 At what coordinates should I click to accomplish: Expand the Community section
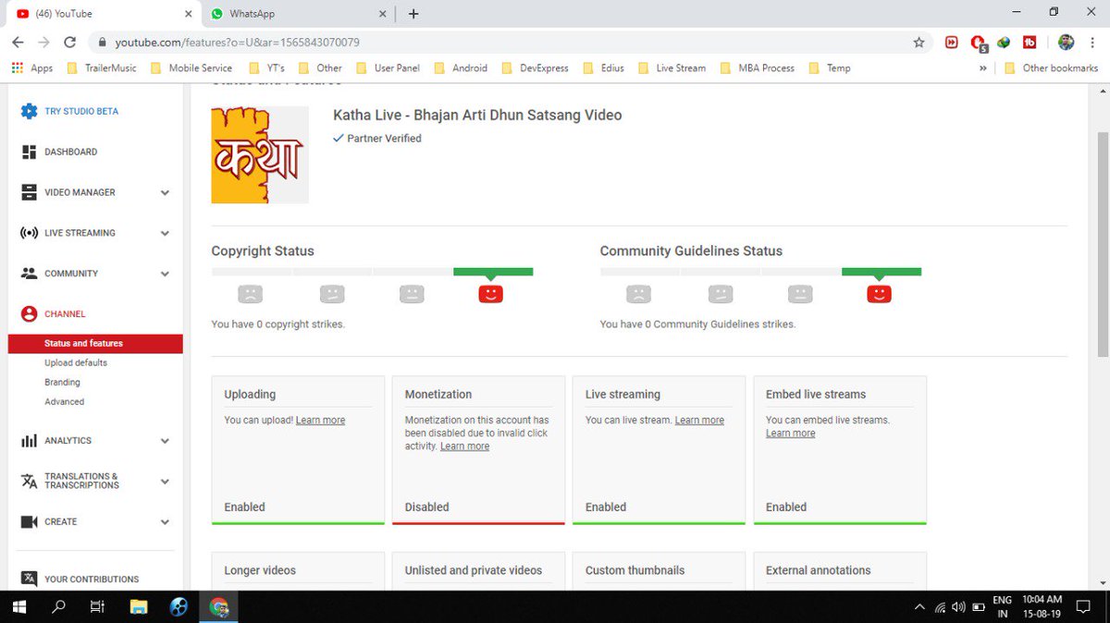coord(165,274)
